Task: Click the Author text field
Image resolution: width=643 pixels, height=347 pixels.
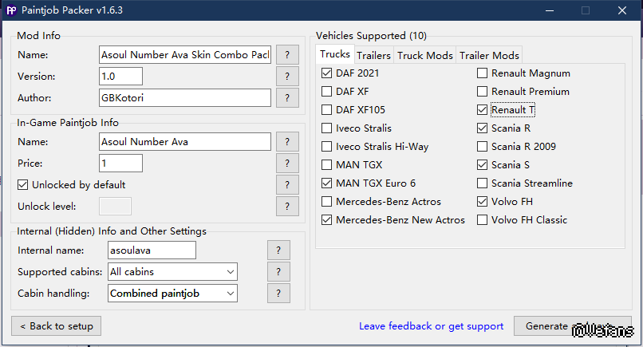Action: (x=185, y=98)
